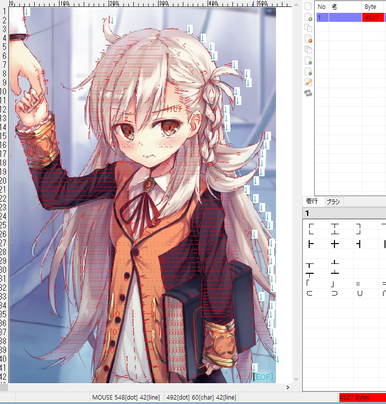Click the pencil edit page icon
386x404 pixels.
pos(308,82)
